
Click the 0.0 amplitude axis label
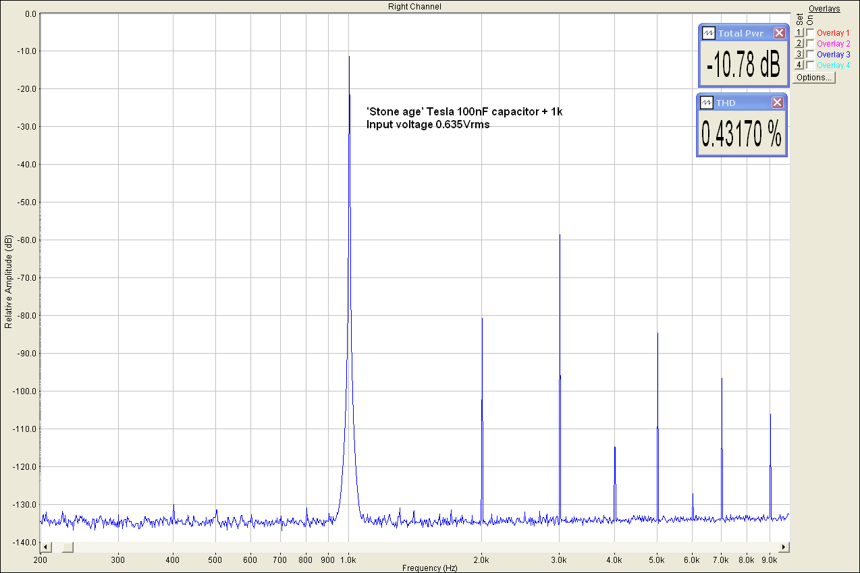30,13
